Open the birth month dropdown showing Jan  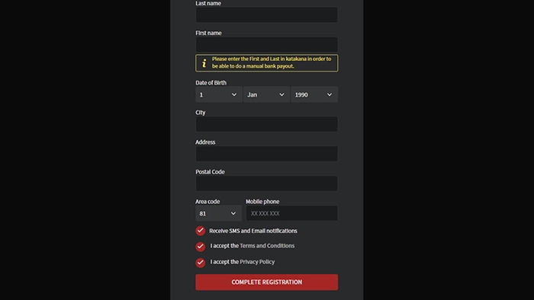pyautogui.click(x=266, y=94)
